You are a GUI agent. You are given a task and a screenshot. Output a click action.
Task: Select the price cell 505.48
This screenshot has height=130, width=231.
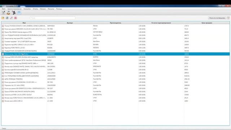pos(187,51)
